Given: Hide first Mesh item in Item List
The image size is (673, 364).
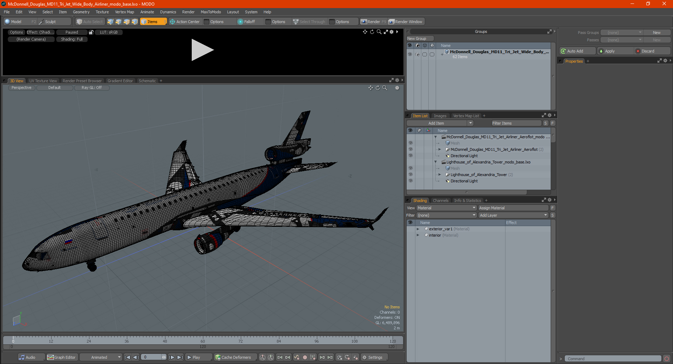Looking at the screenshot, I should 410,143.
